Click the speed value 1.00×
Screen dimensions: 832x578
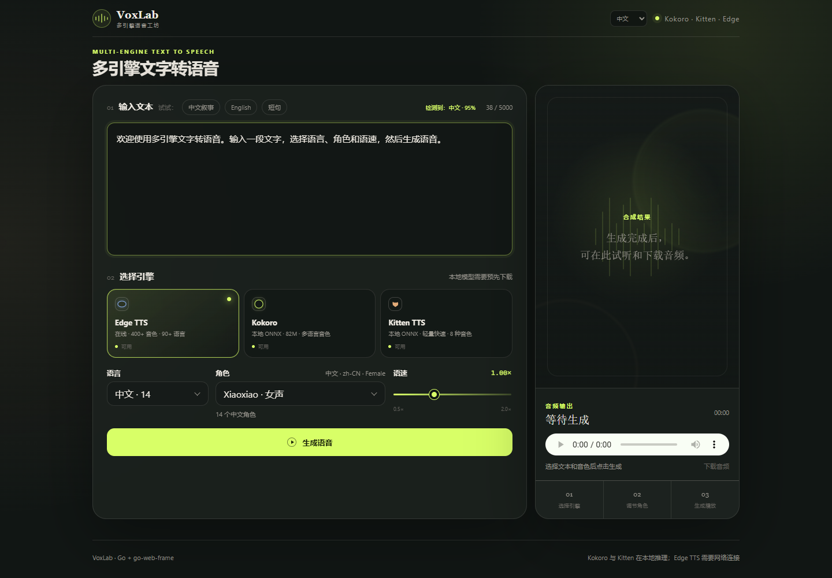[x=501, y=373]
